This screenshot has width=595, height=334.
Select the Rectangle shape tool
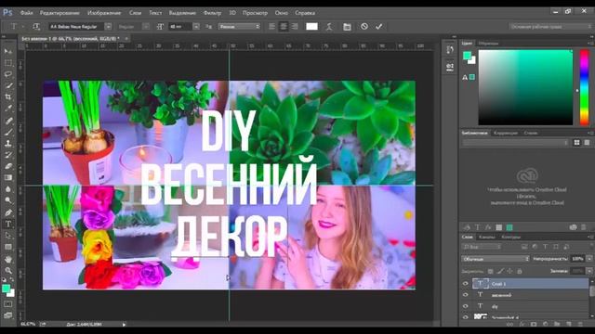coord(8,247)
